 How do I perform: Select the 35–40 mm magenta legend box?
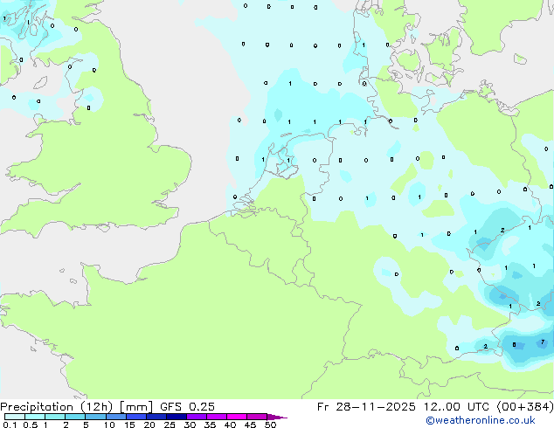[217, 417]
